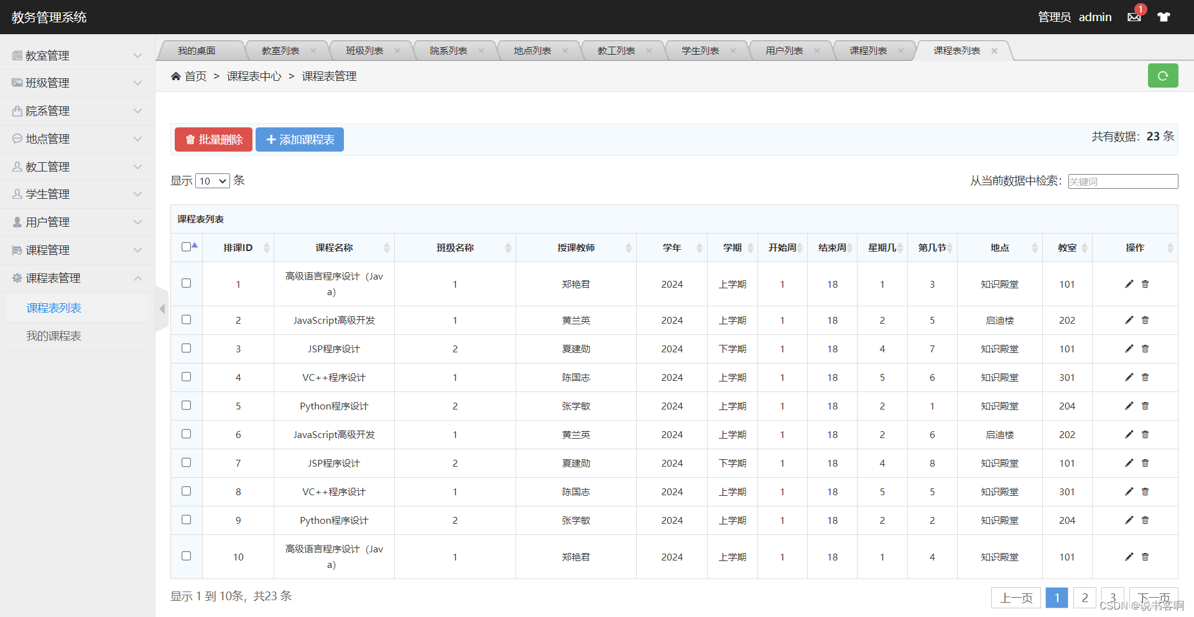Check the box for row ID 10
Screen dimensions: 1194x617
[x=186, y=555]
